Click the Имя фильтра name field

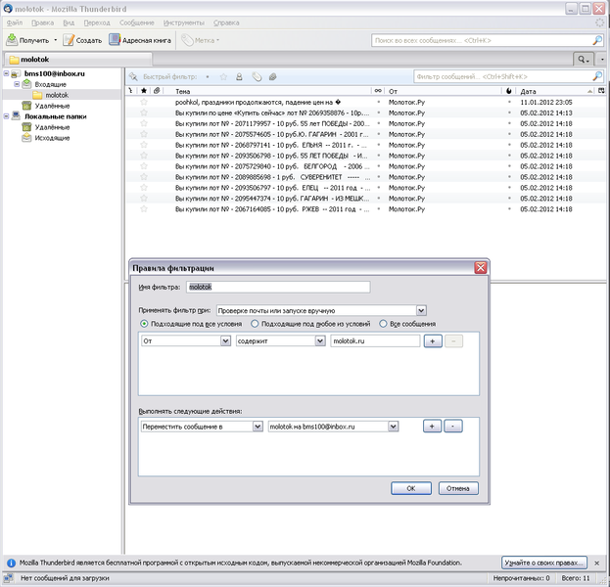(x=278, y=288)
